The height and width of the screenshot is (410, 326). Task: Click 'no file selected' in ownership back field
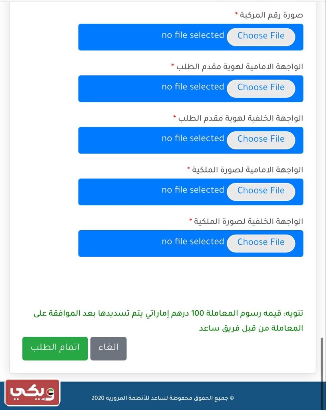pyautogui.click(x=193, y=242)
